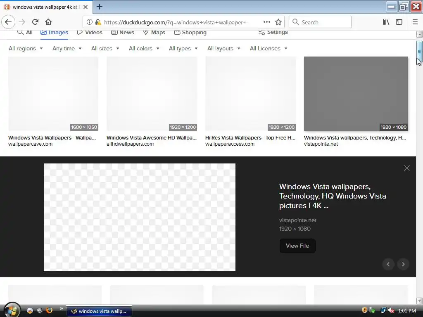The image size is (423, 317).
Task: Select the wallpaperaccess 1920 × 1200 thumbnail
Action: (250, 94)
